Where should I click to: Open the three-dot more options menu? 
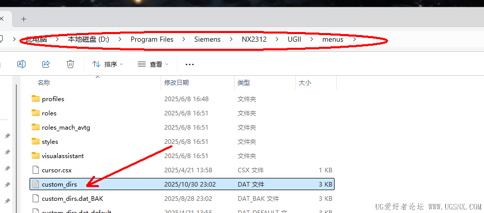coord(189,65)
